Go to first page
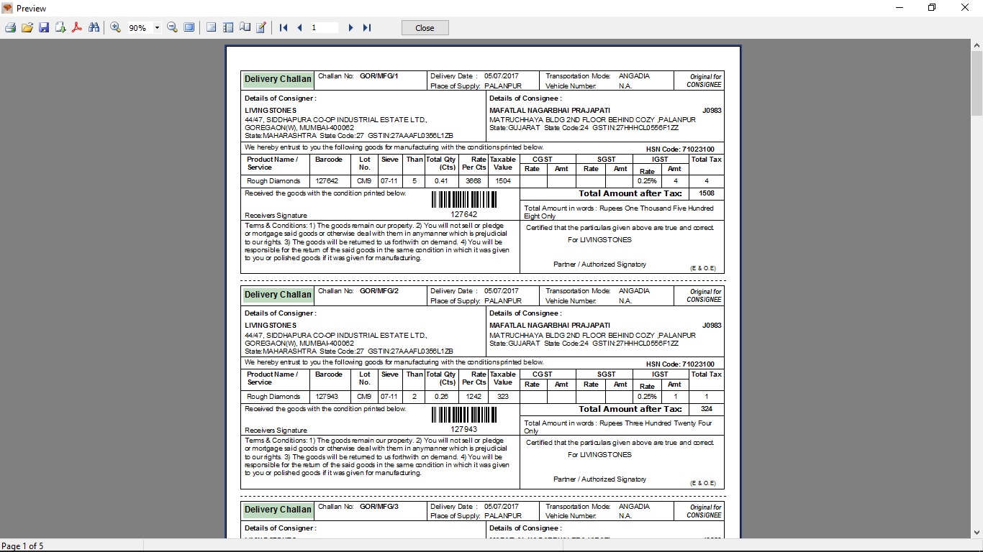The image size is (983, 552). (x=284, y=27)
